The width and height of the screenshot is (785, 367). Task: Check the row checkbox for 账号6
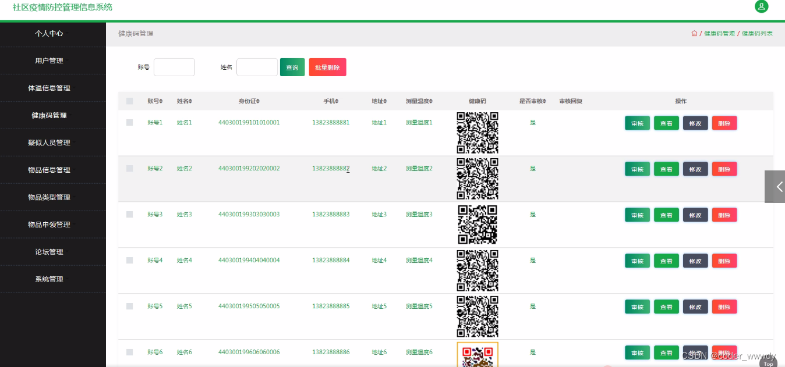tap(130, 352)
